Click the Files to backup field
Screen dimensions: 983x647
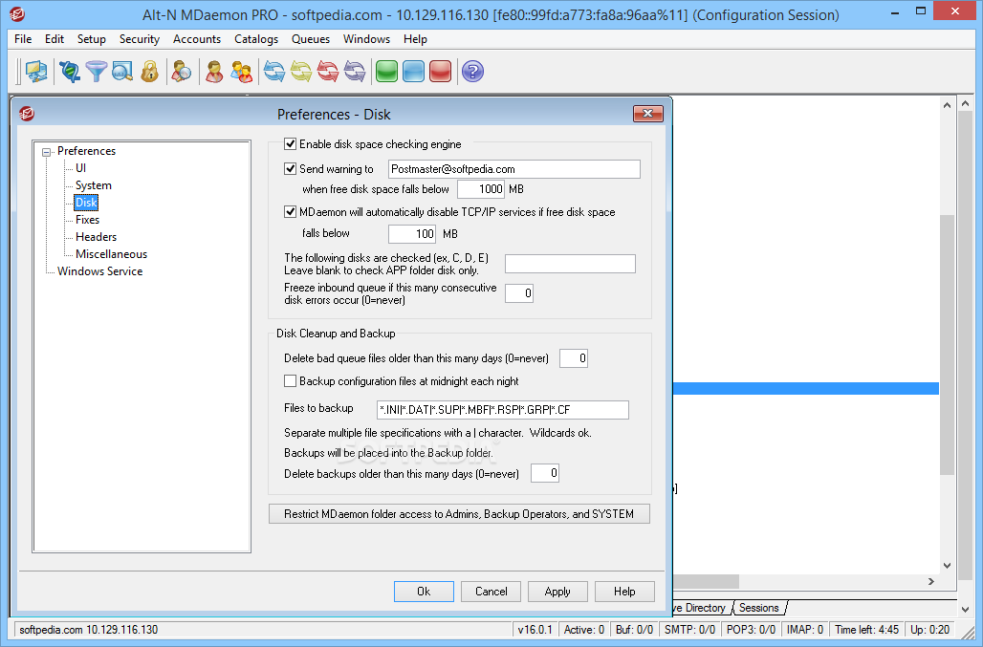click(503, 410)
